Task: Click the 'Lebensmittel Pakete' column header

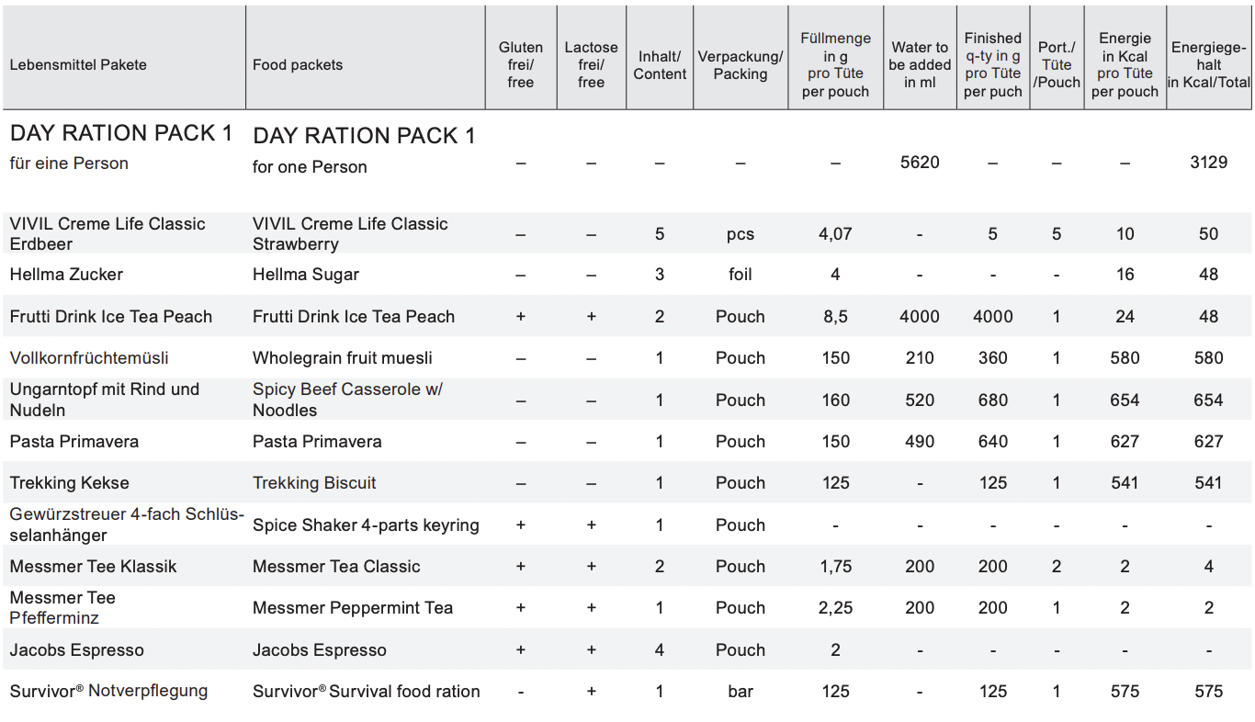Action: (x=78, y=65)
